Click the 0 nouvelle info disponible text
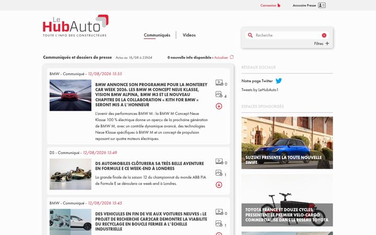Screen dimensions: 376x235 click(190, 57)
